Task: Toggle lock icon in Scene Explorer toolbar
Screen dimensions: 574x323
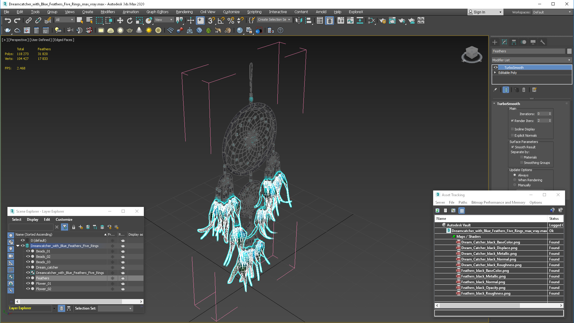Action: [x=74, y=227]
